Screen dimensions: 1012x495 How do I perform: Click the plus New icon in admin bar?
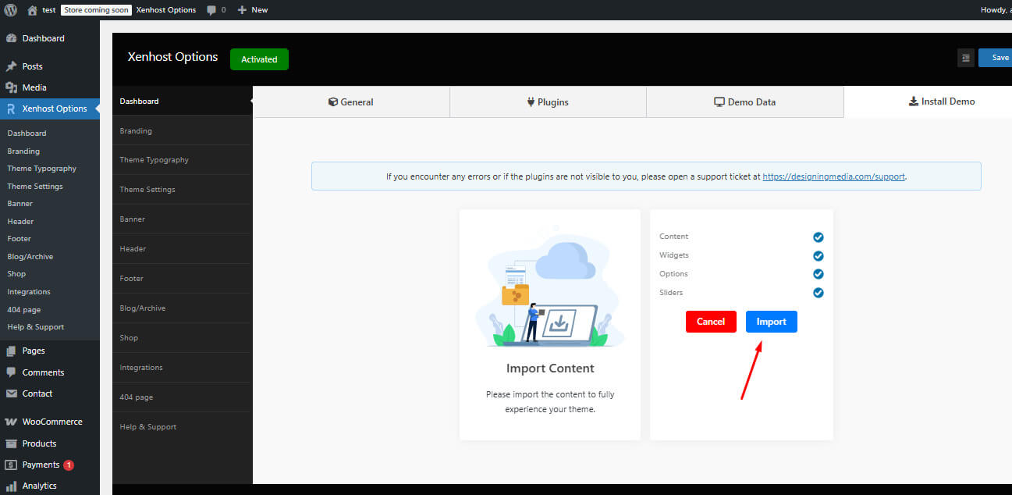click(242, 10)
